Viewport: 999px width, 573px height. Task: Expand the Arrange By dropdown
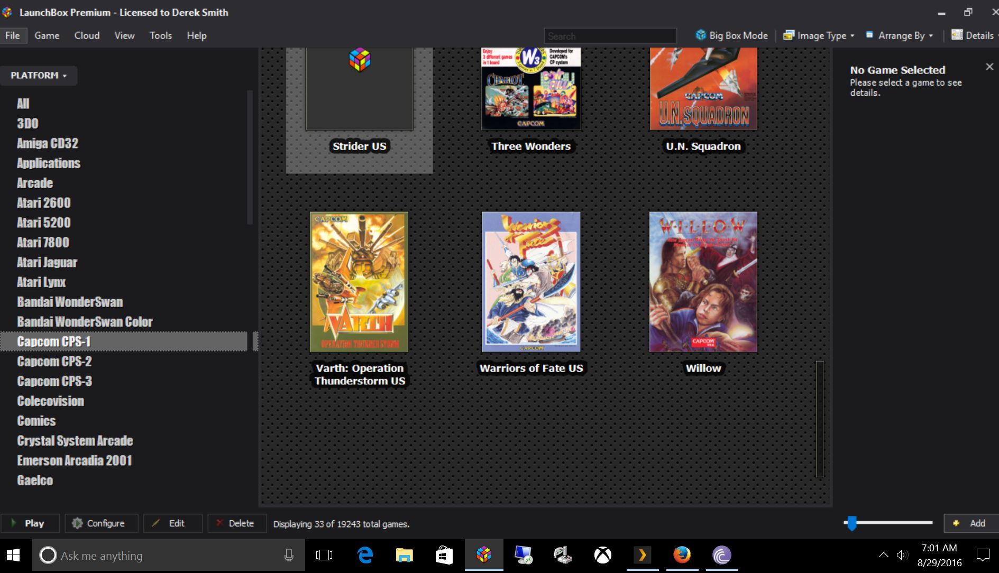click(x=900, y=35)
